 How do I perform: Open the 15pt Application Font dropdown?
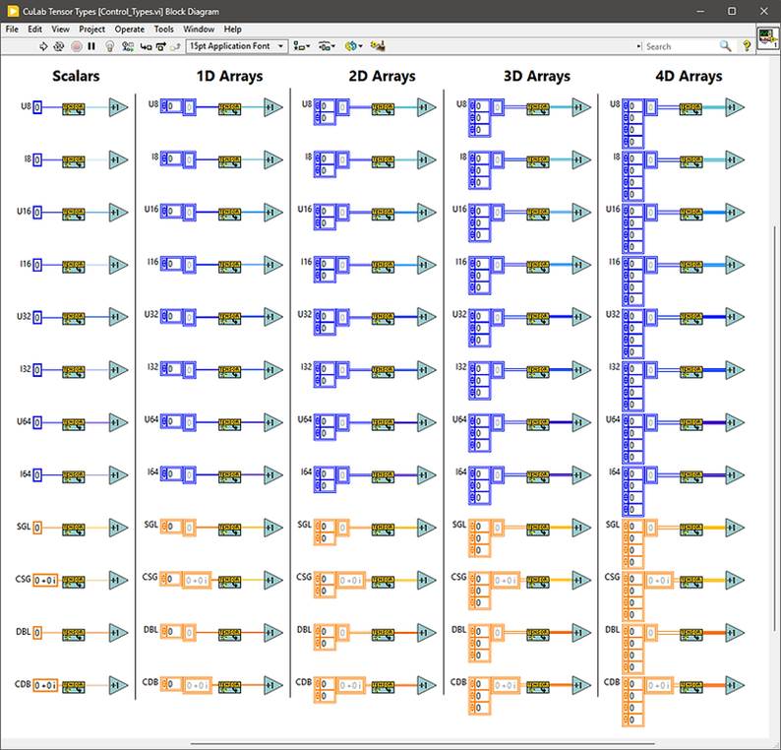pos(237,46)
